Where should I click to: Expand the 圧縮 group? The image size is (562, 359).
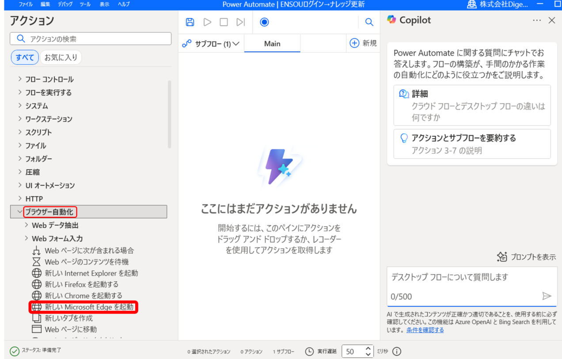[20, 172]
